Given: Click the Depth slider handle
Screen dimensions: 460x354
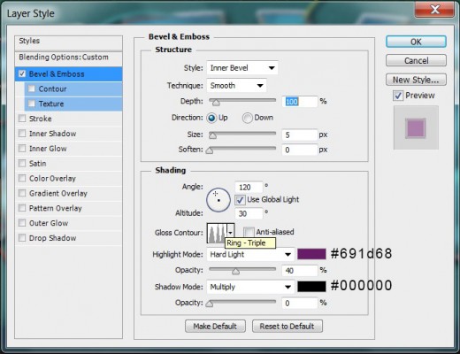Looking at the screenshot, I should [216, 103].
